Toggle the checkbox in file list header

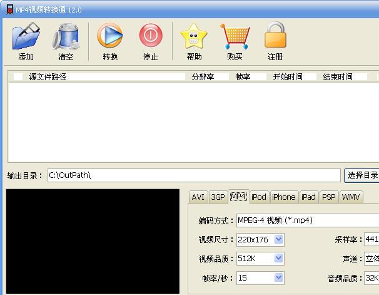pos(18,77)
